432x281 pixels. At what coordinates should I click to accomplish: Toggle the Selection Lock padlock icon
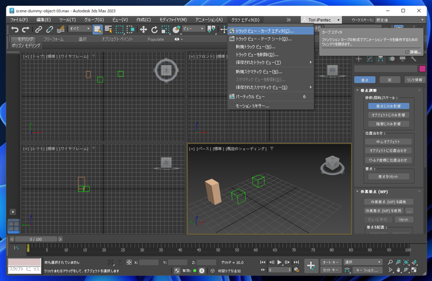tap(119, 262)
